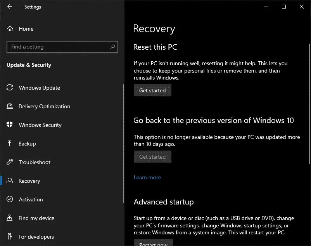Screen dimensions: 311x246
Task: Click the back arrow in Settings
Action: click(x=10, y=7)
